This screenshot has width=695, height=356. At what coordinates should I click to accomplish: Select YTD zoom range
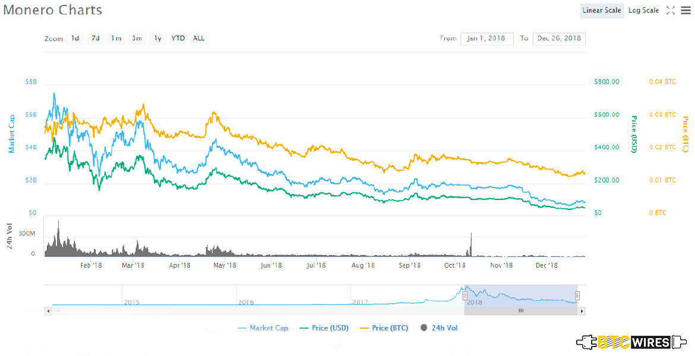pos(178,39)
